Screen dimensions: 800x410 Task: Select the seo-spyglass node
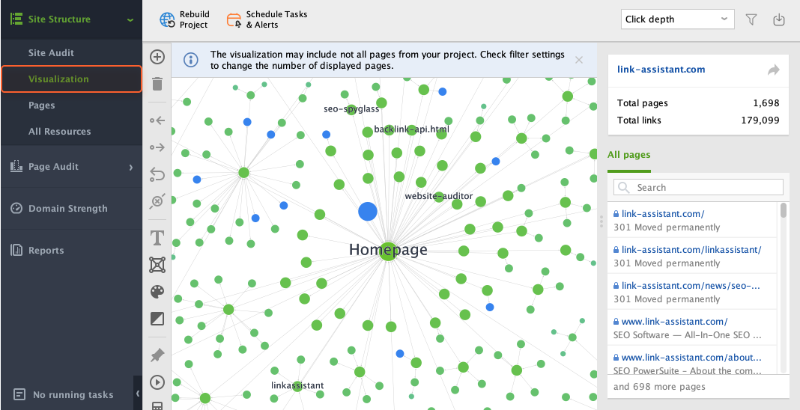pos(351,108)
